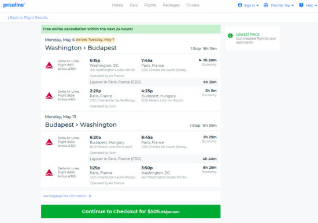Open the Cars section
This screenshot has height=223, width=318.
pos(134,5)
